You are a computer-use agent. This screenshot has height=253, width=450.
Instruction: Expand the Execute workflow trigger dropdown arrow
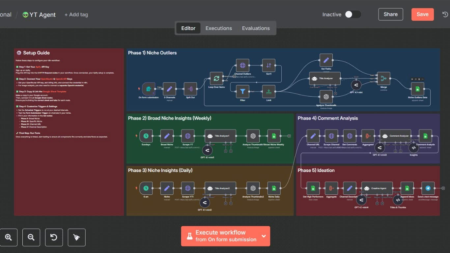(264, 236)
